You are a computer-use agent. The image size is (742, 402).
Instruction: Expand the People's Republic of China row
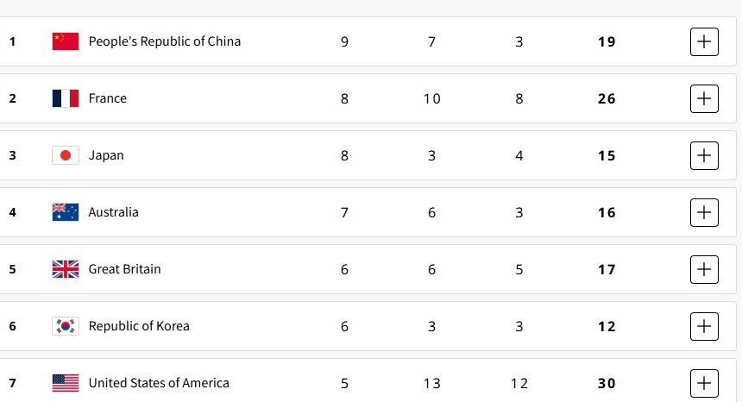(x=704, y=41)
